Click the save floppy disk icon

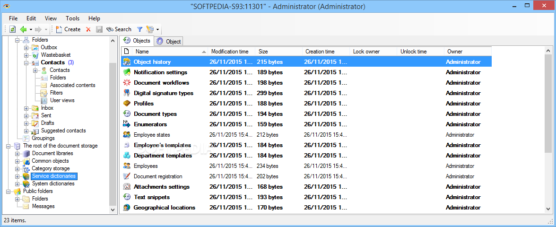99,29
